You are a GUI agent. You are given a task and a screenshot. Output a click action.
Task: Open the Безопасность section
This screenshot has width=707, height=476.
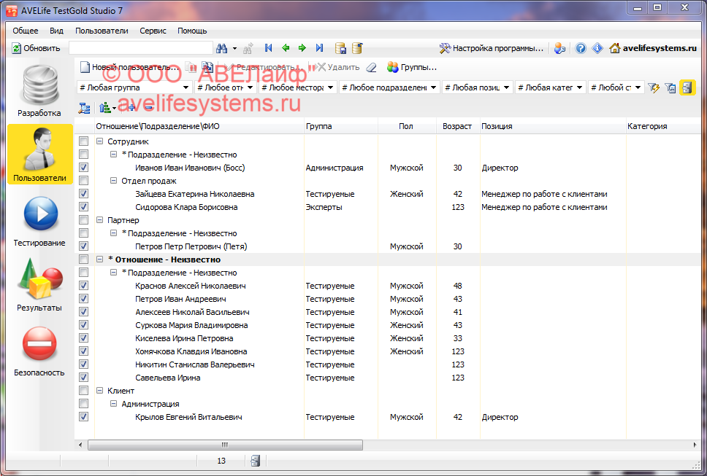tap(39, 351)
